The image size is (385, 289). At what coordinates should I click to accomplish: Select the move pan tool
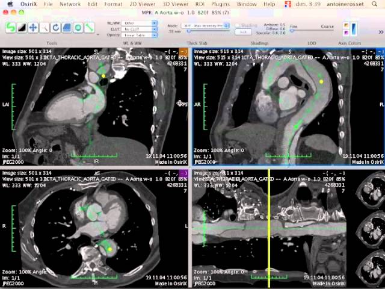pyautogui.click(x=33, y=28)
